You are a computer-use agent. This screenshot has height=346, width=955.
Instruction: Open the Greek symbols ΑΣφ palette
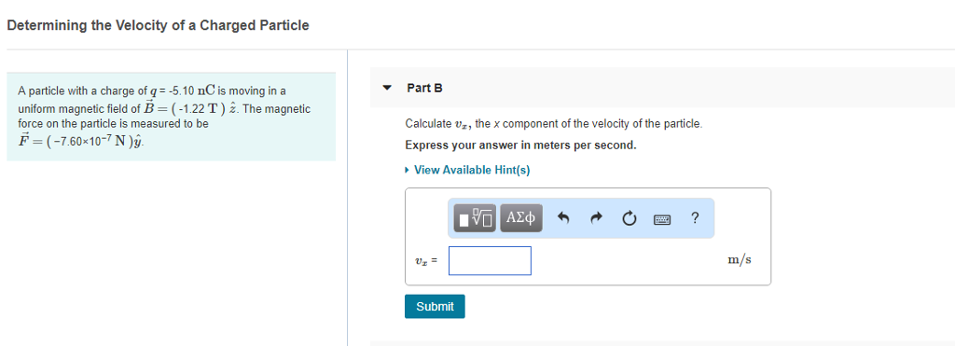(521, 218)
